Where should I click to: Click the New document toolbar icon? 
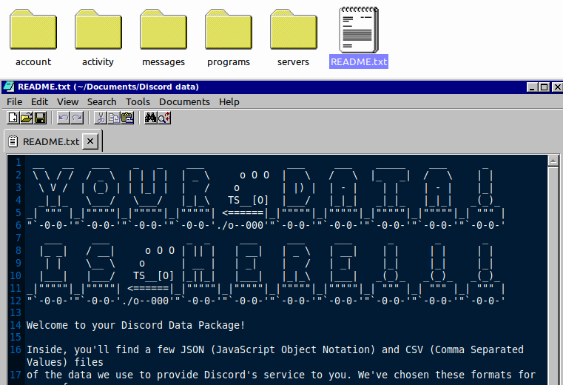pyautogui.click(x=13, y=118)
